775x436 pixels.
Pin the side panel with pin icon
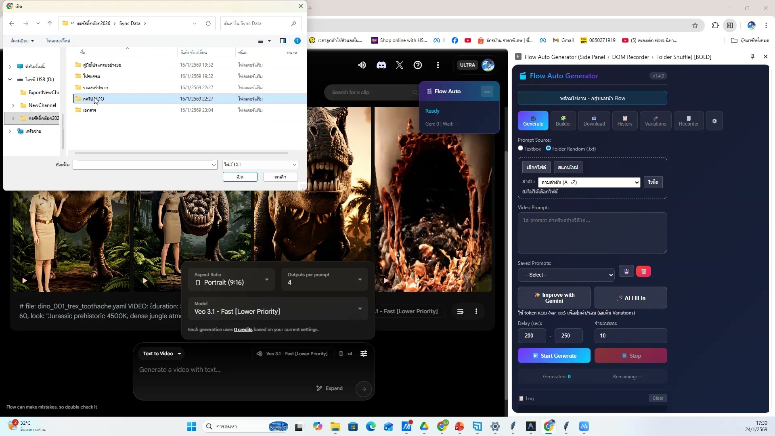pyautogui.click(x=752, y=57)
